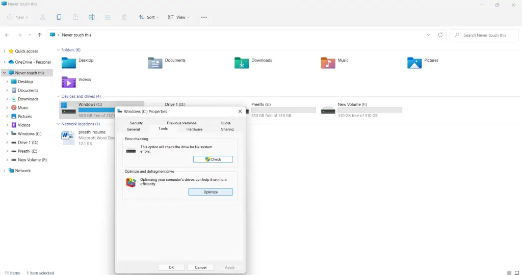Collapse Never touch this tree node
The height and width of the screenshot is (275, 522).
[x=4, y=73]
